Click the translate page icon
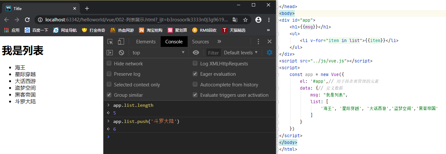The width and height of the screenshot is (446, 154). point(235,20)
